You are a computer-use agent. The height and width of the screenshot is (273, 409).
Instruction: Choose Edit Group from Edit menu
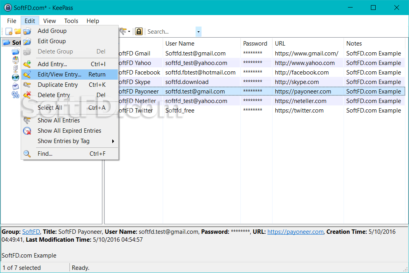point(70,41)
